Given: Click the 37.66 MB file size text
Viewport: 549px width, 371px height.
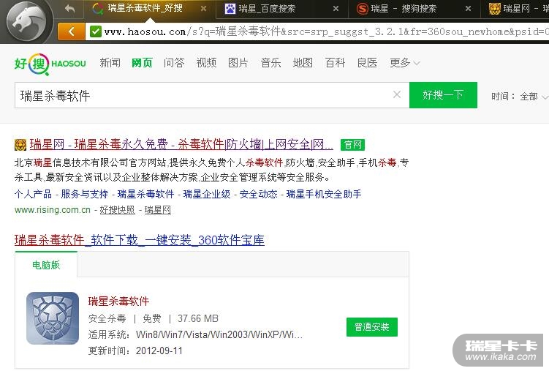Looking at the screenshot, I should (x=198, y=318).
